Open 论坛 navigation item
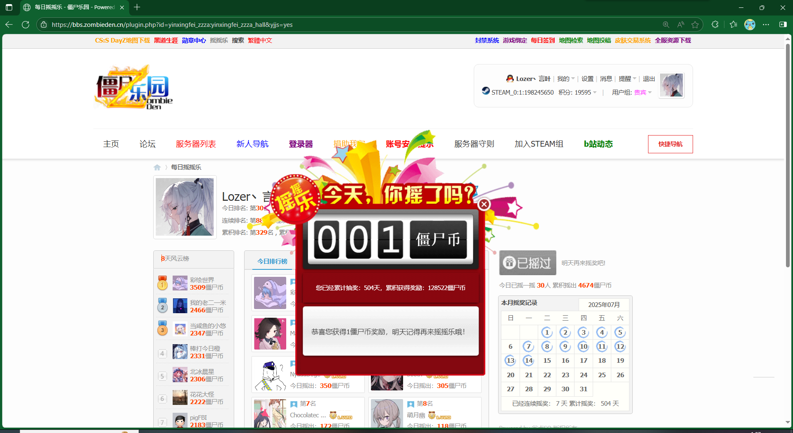The width and height of the screenshot is (793, 433). [x=147, y=144]
